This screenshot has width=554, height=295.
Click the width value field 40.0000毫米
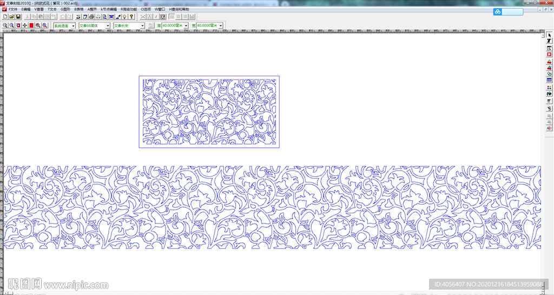click(x=207, y=25)
